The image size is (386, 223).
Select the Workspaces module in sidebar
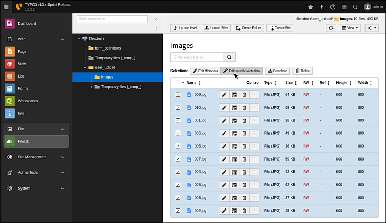coord(27,101)
